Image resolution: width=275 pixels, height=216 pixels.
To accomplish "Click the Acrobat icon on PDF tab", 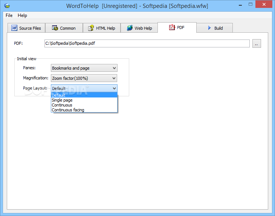I will click(x=172, y=27).
